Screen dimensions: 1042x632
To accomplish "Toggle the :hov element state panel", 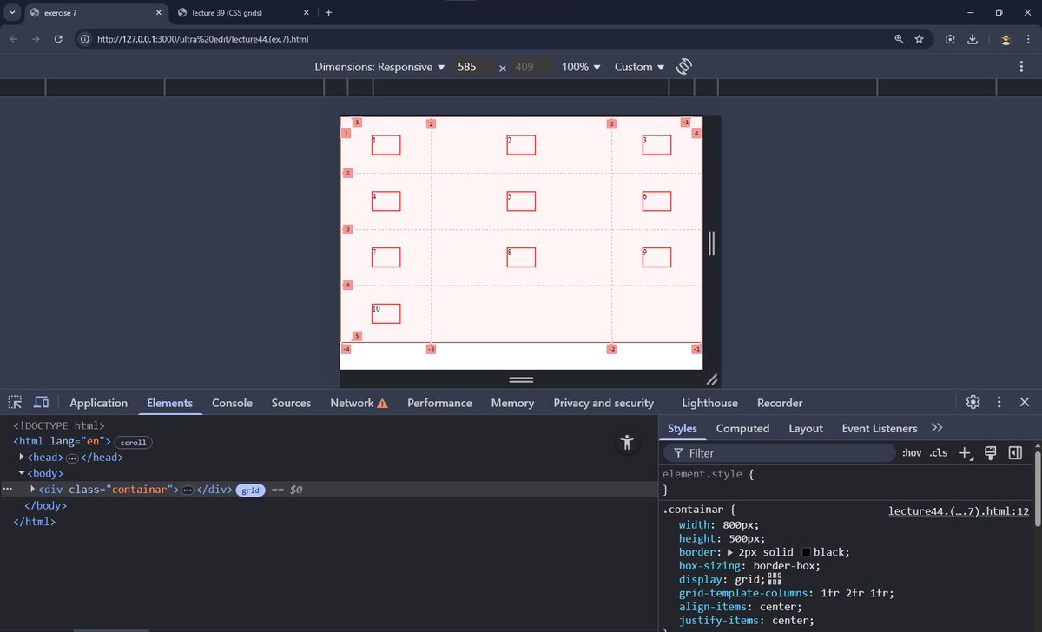I will (912, 453).
